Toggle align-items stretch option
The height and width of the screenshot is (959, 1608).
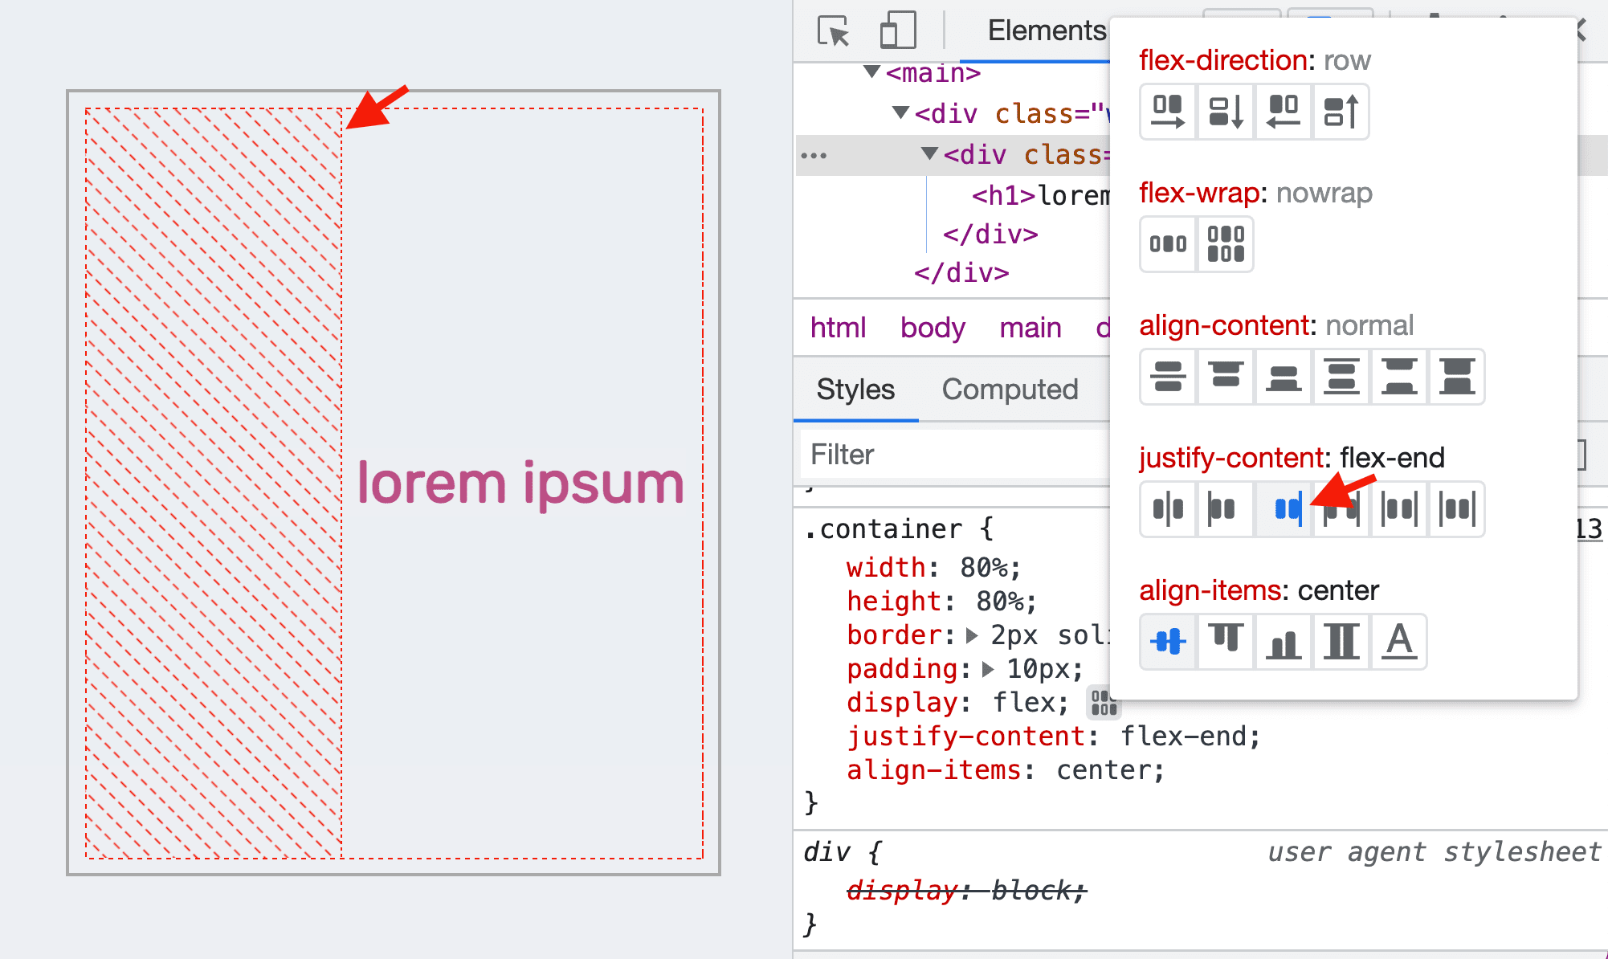point(1341,640)
